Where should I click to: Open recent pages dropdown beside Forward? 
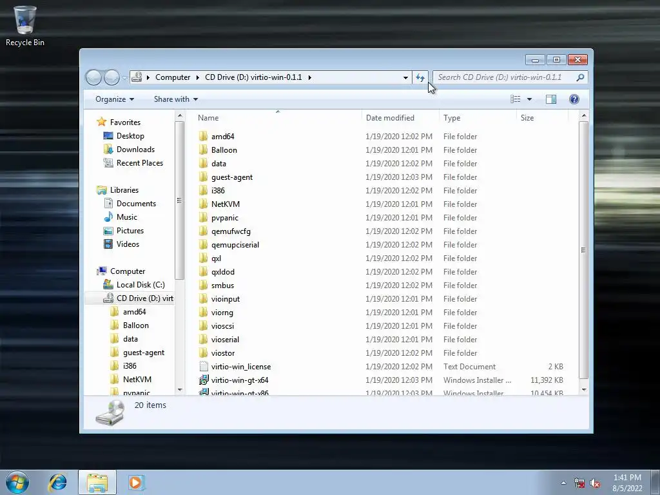coord(124,77)
